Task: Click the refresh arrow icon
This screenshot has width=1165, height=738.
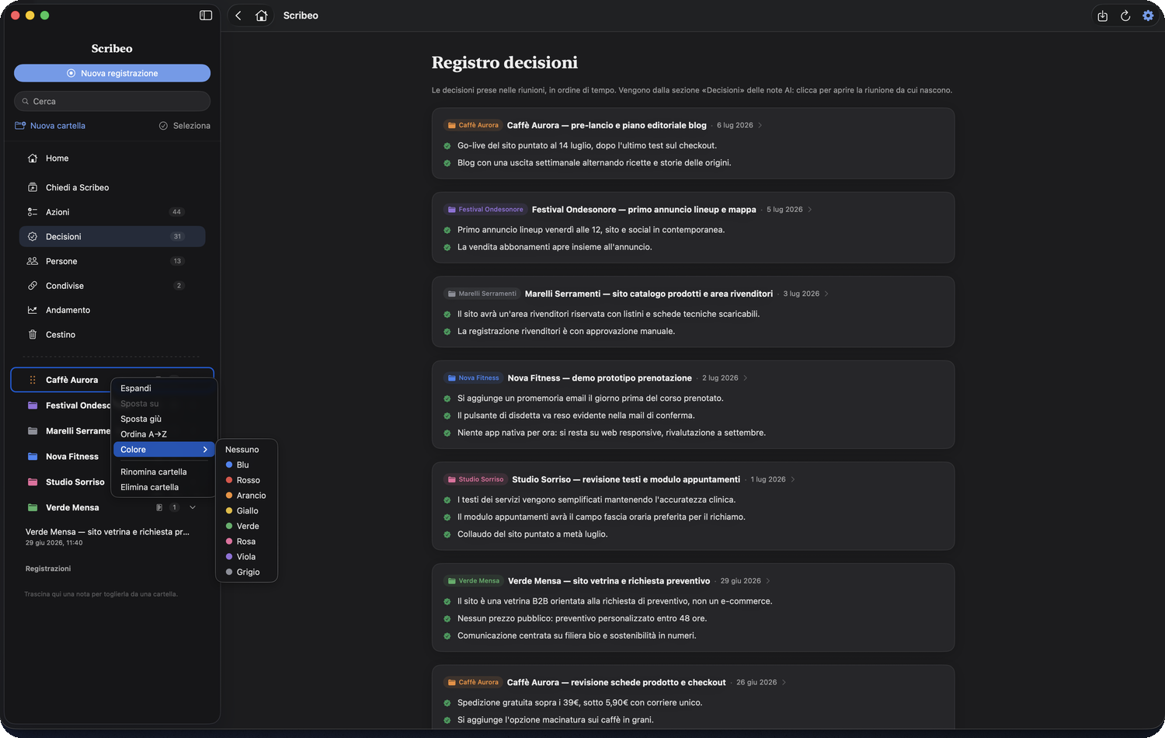Action: coord(1125,16)
